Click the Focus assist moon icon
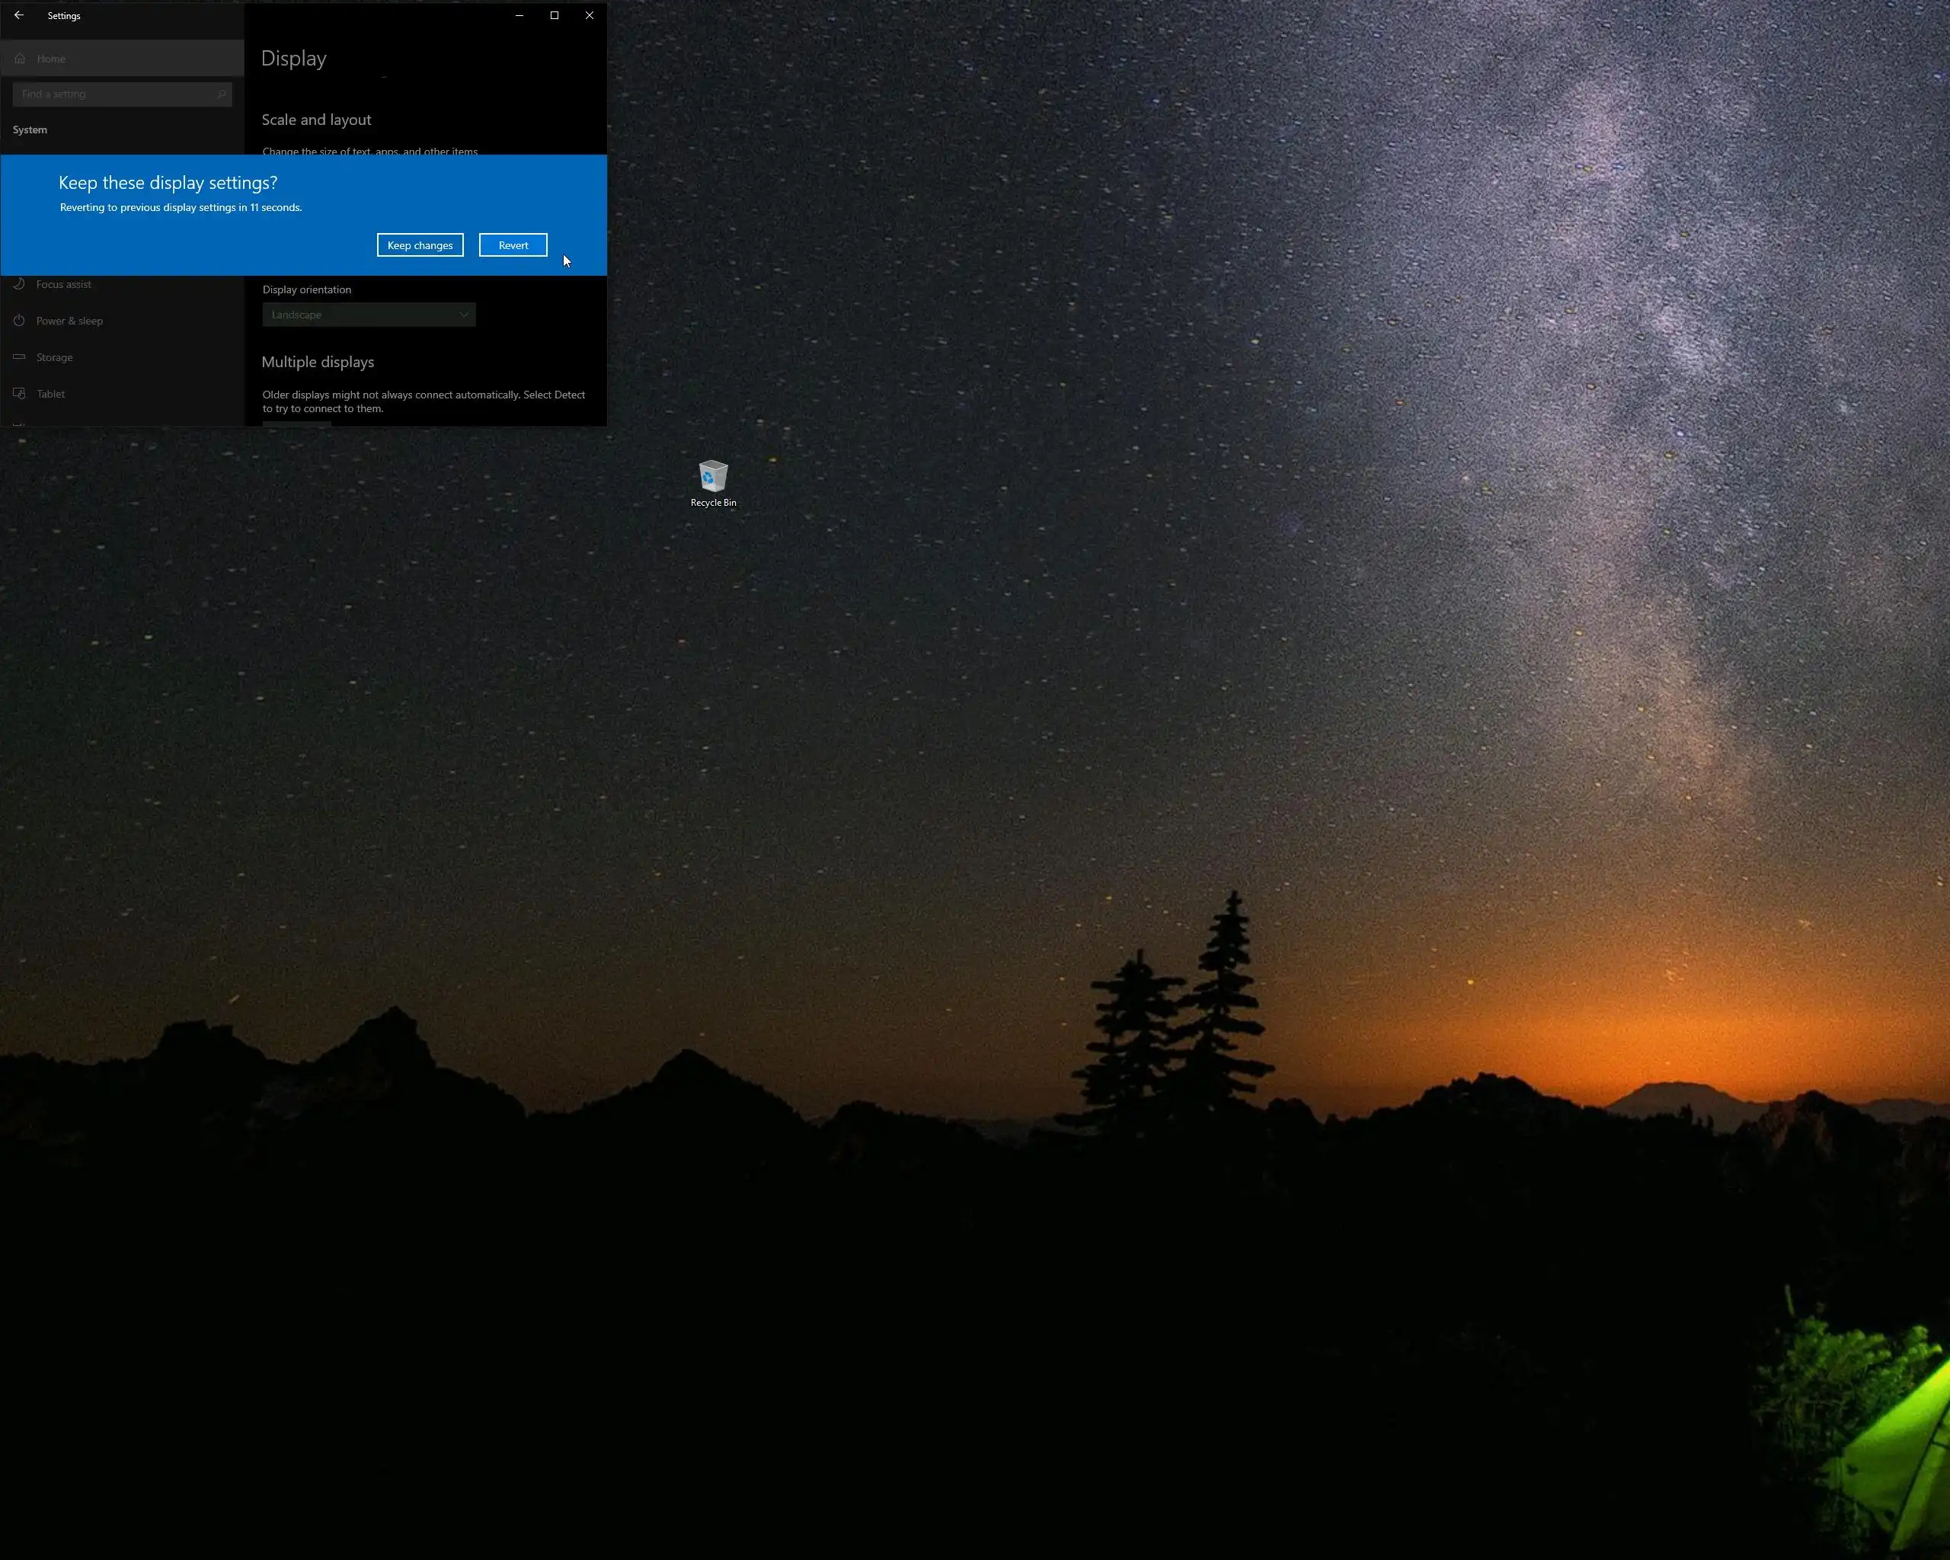The image size is (1950, 1560). tap(19, 284)
